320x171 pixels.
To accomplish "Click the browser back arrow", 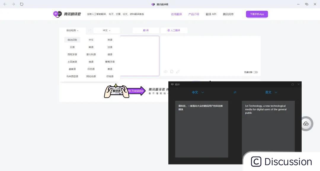I will coord(5,4).
